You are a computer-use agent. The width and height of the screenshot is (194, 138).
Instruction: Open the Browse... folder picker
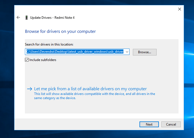click(145, 52)
